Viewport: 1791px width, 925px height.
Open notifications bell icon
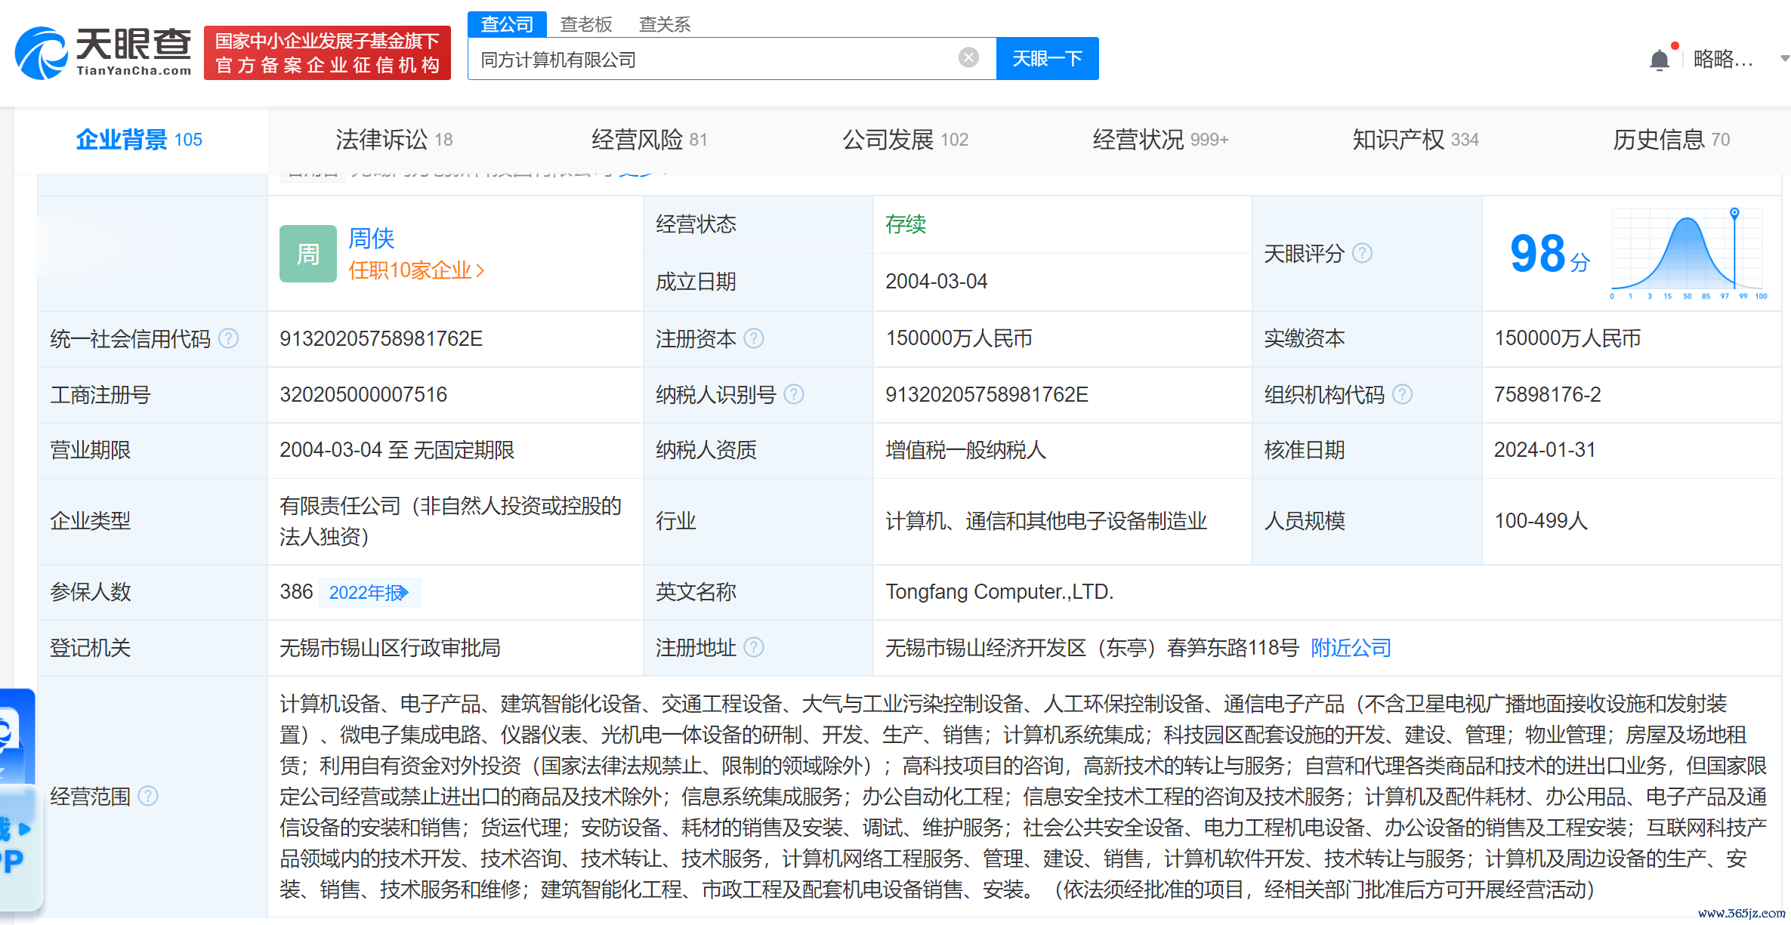(1660, 60)
